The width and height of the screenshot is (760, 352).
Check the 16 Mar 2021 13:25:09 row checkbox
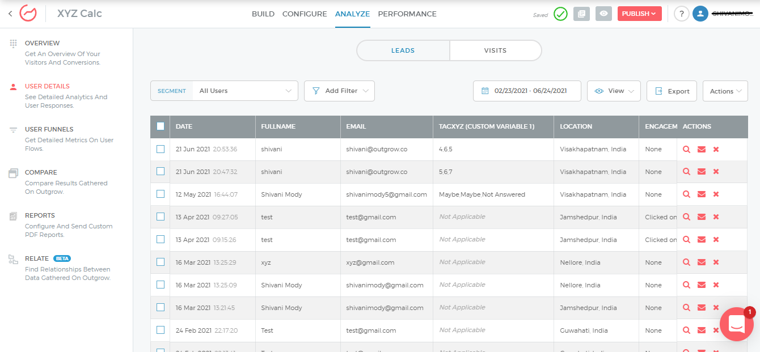[161, 285]
